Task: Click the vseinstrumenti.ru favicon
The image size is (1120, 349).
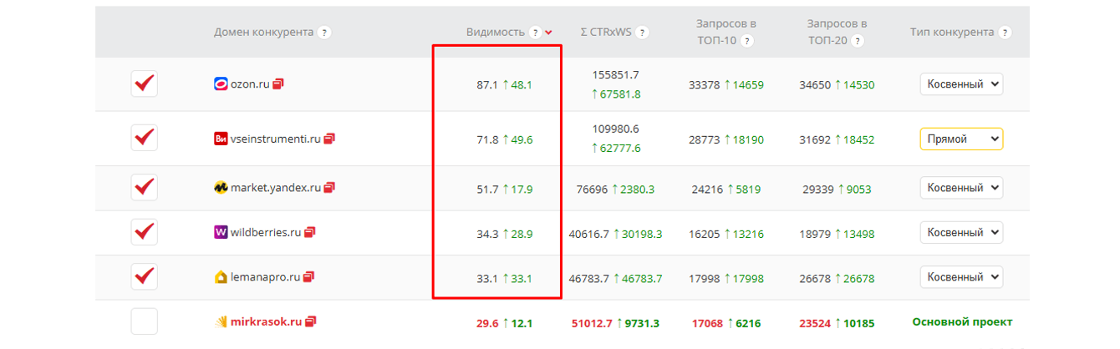Action: point(221,139)
